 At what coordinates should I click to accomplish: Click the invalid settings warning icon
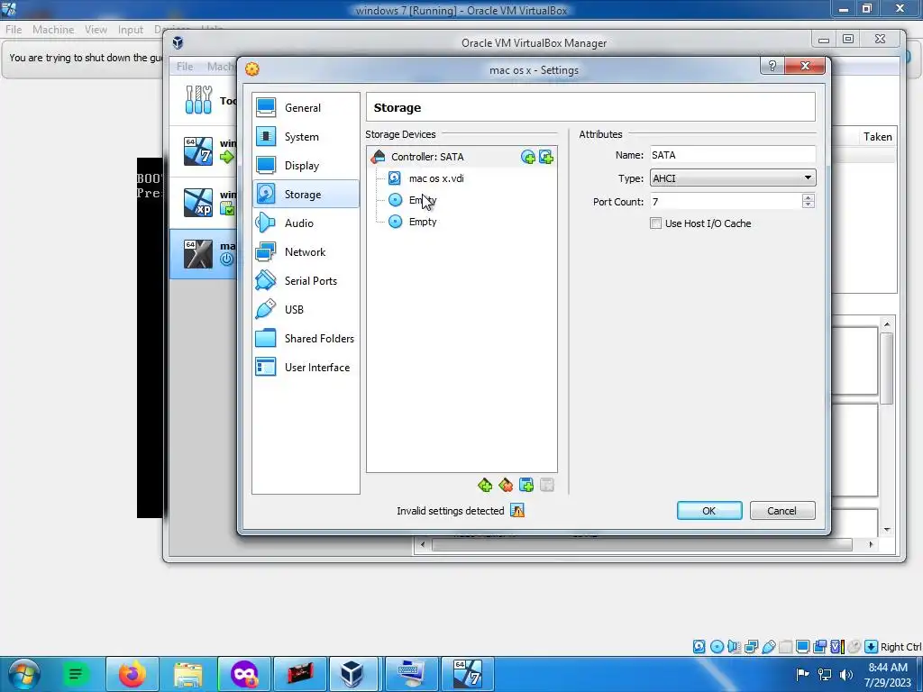pos(517,511)
